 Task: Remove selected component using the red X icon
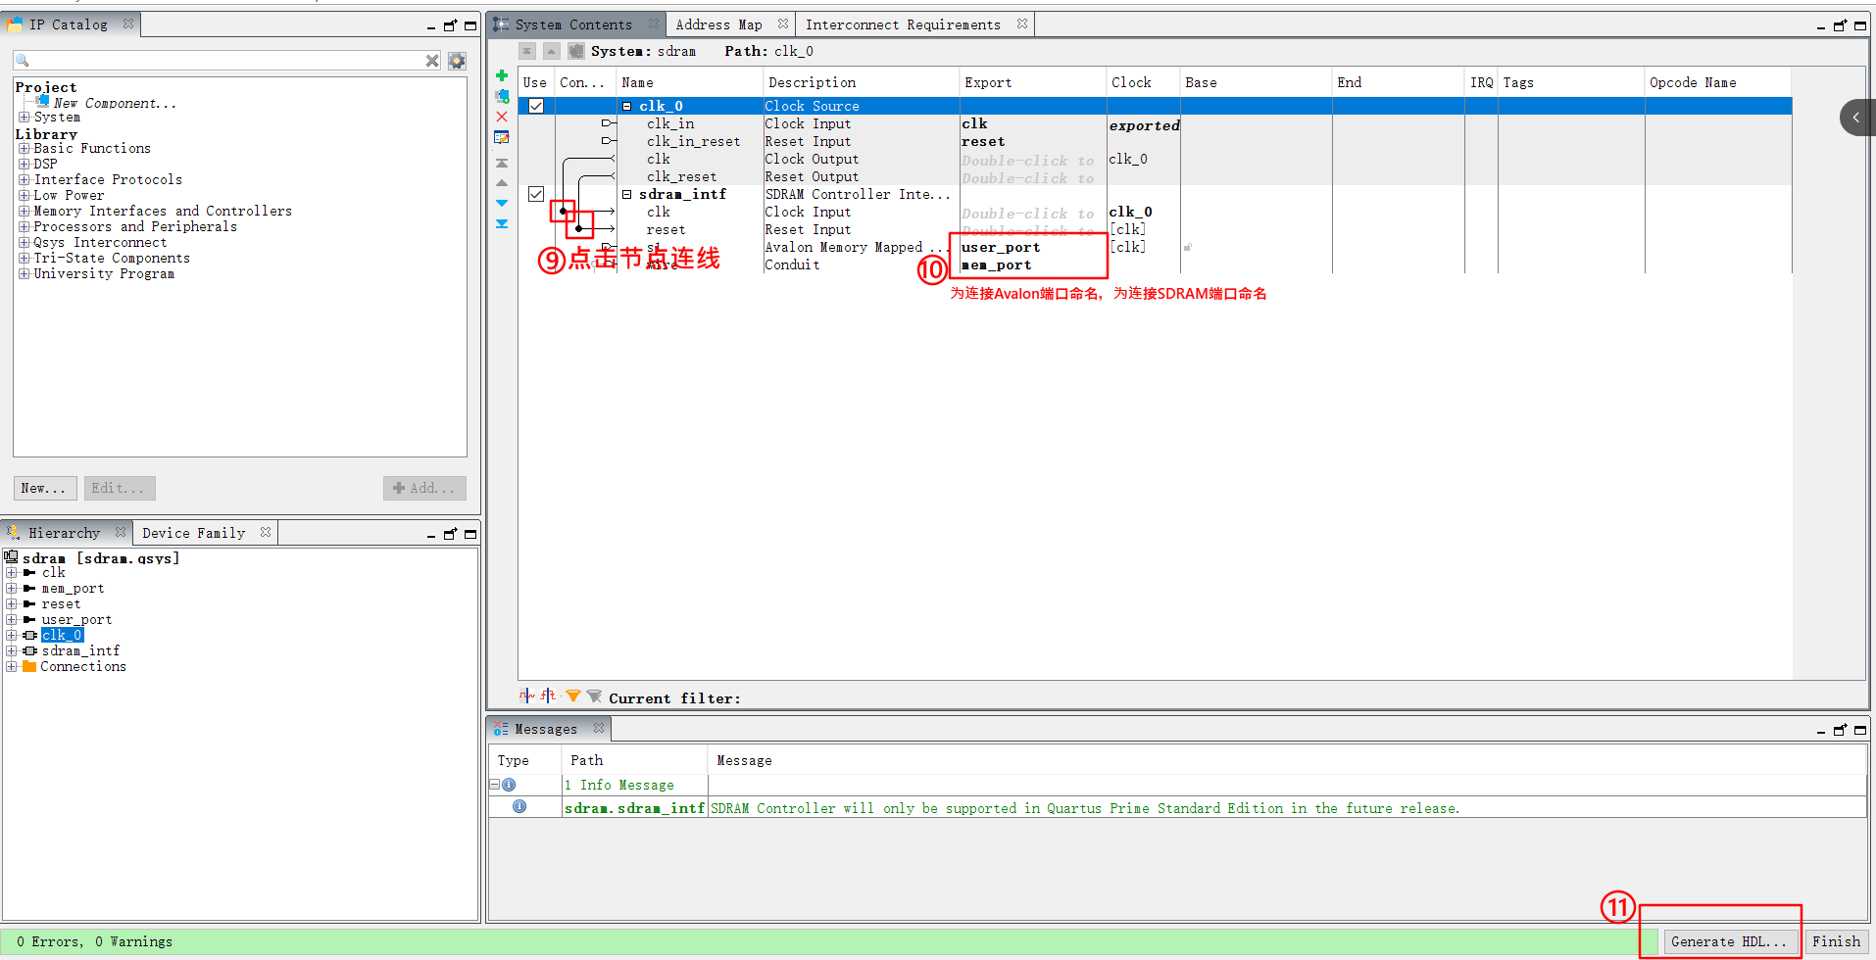click(501, 117)
